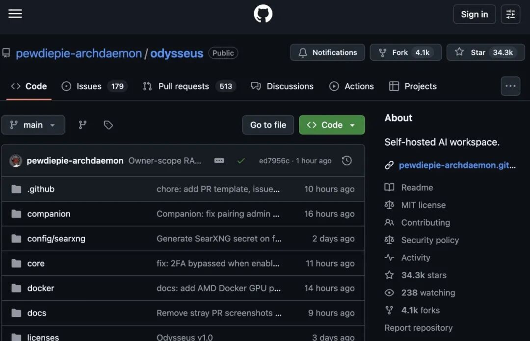Select the Code tab
The image size is (530, 341).
(29, 86)
